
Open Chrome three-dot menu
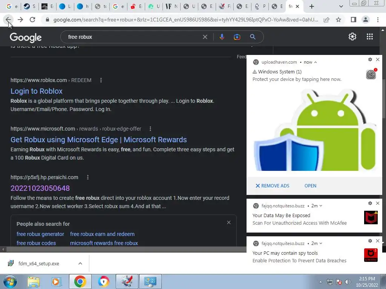pos(378,20)
